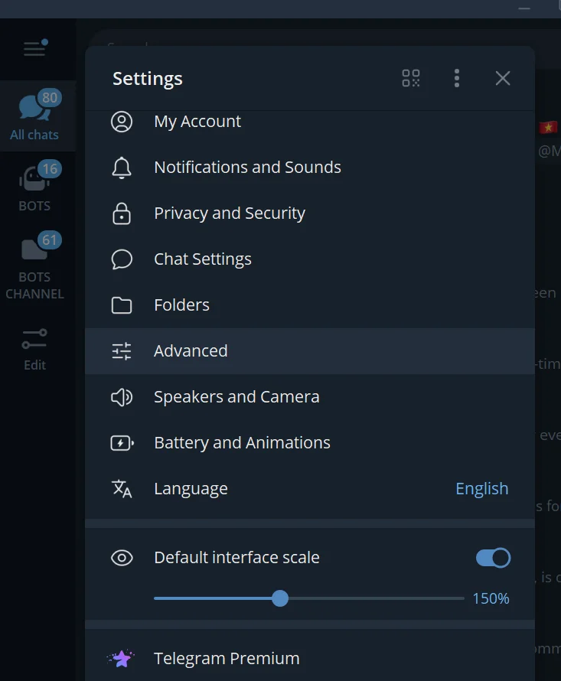Select the All chats folder
The image size is (561, 681).
tap(38, 116)
